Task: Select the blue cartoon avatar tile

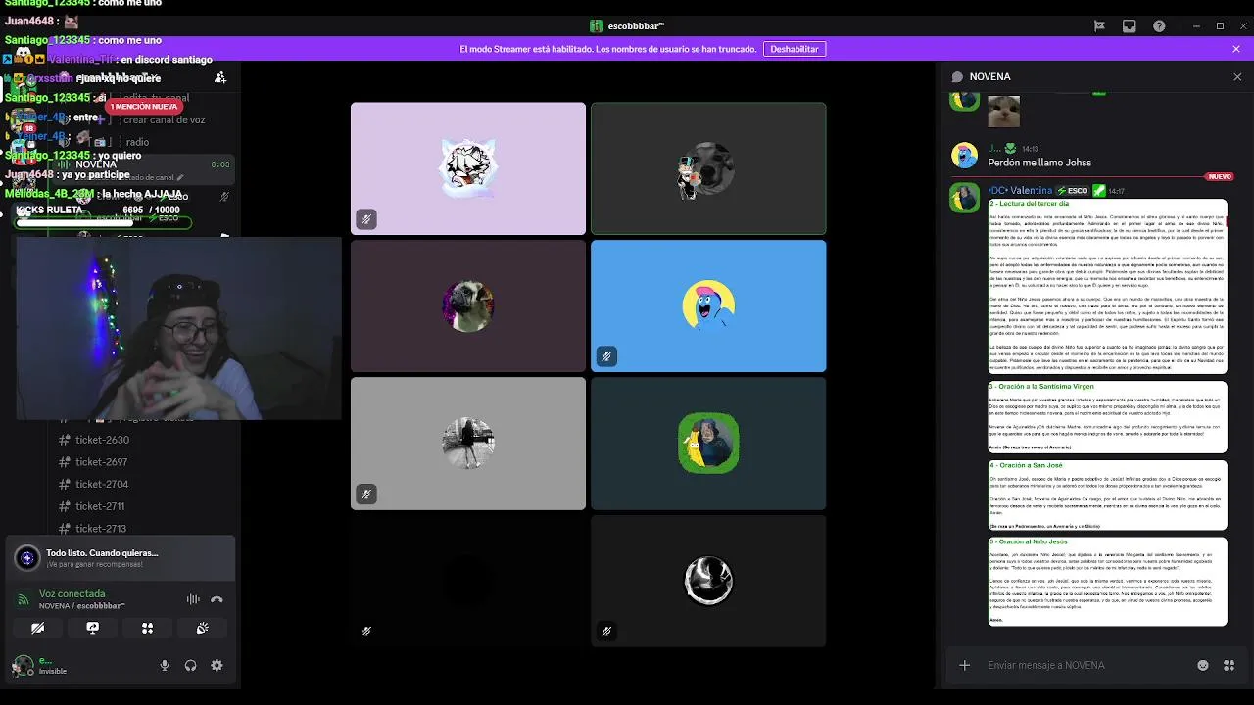Action: click(708, 305)
